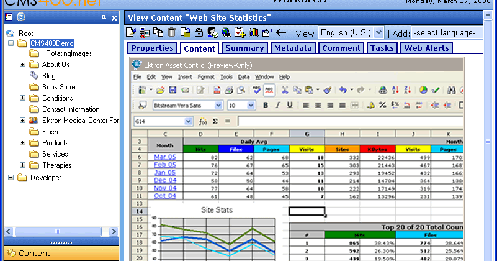Click the Print icon in spreadsheet toolbar
The width and height of the screenshot is (497, 261).
point(228,90)
